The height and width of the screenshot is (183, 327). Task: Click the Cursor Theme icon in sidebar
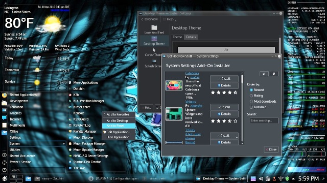(x=154, y=50)
